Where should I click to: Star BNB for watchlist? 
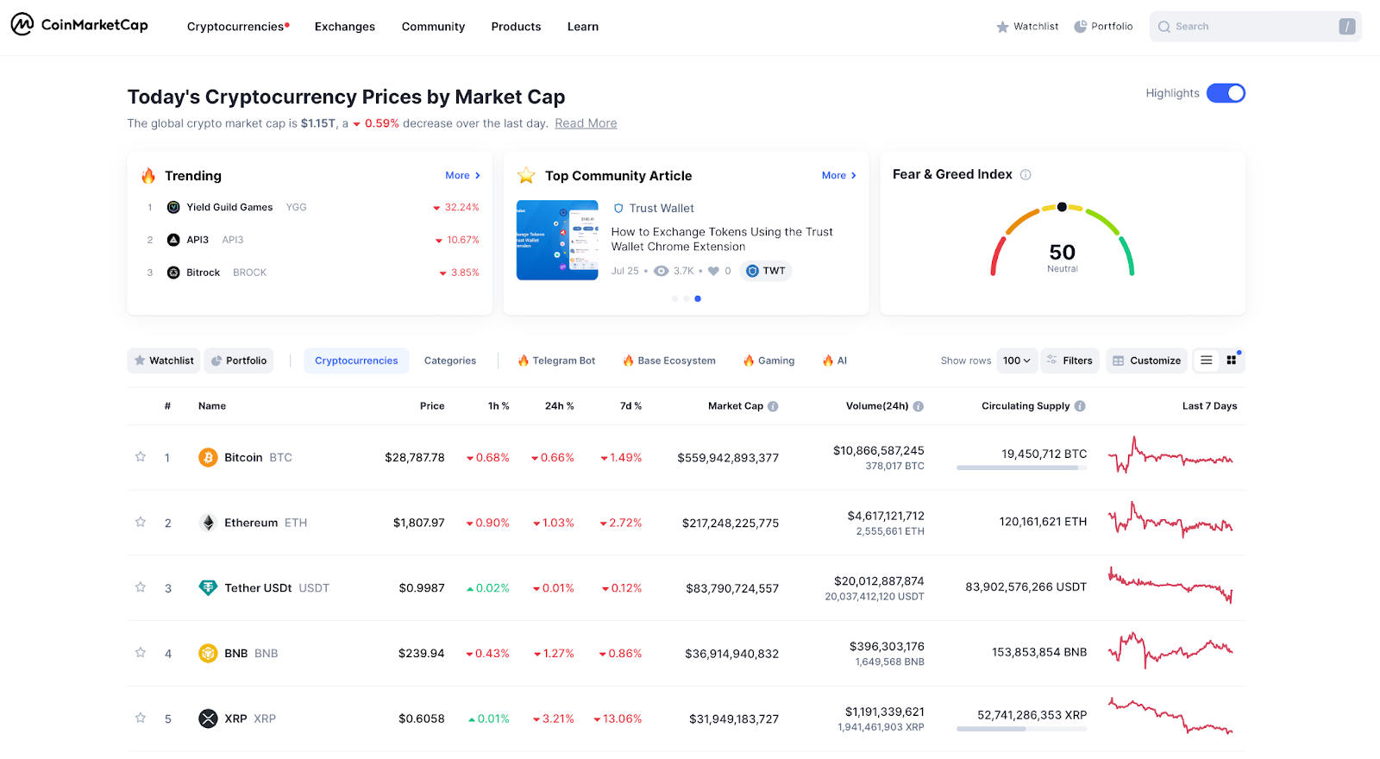pos(141,652)
